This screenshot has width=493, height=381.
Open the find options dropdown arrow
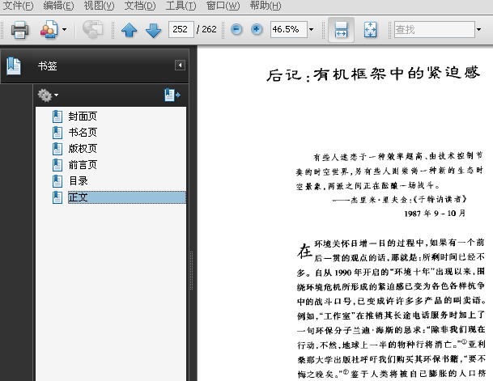(x=478, y=30)
